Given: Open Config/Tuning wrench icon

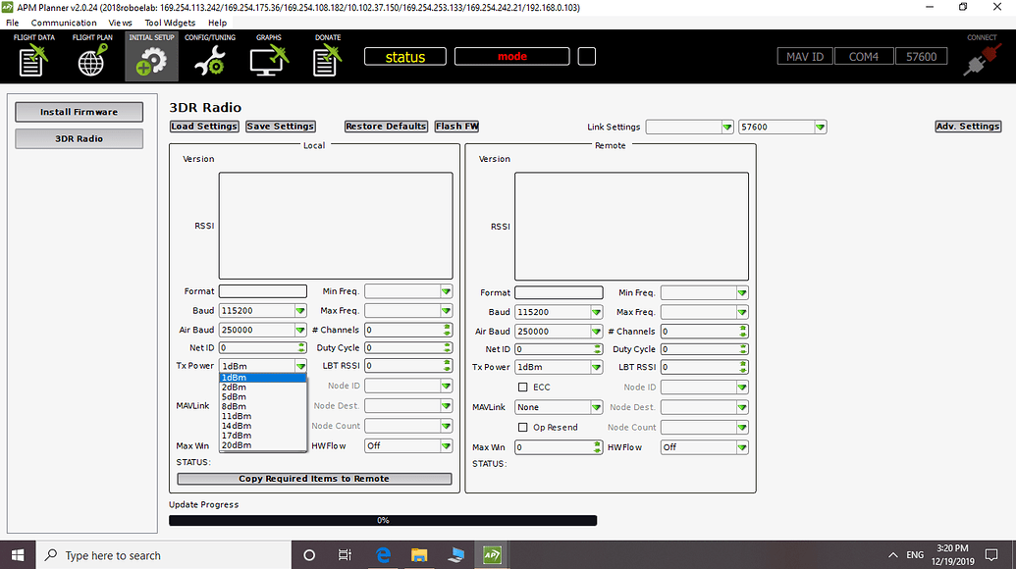Looking at the screenshot, I should (x=210, y=59).
